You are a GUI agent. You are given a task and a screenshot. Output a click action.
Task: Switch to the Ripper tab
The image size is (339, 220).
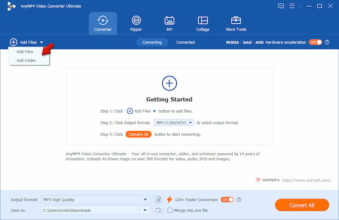(x=136, y=23)
